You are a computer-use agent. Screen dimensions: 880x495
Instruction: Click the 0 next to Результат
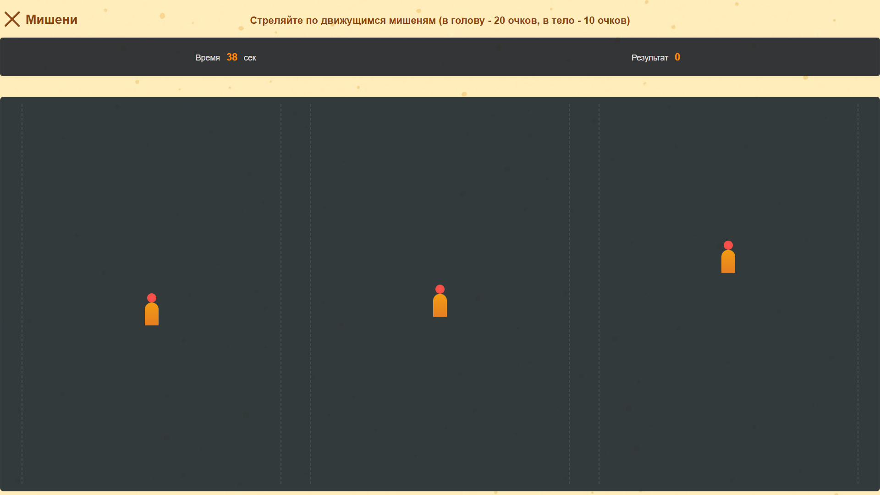(x=678, y=57)
